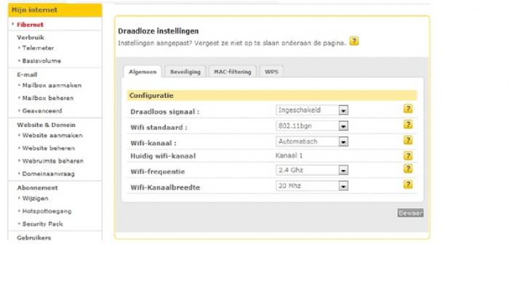509x286 pixels.
Task: Open the Website aanmaken link
Action: [x=52, y=136]
